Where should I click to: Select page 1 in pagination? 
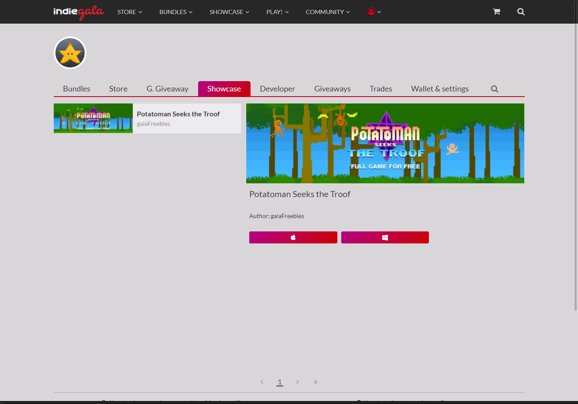(280, 382)
